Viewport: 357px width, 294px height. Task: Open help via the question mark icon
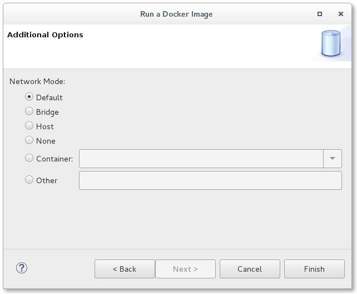point(22,268)
